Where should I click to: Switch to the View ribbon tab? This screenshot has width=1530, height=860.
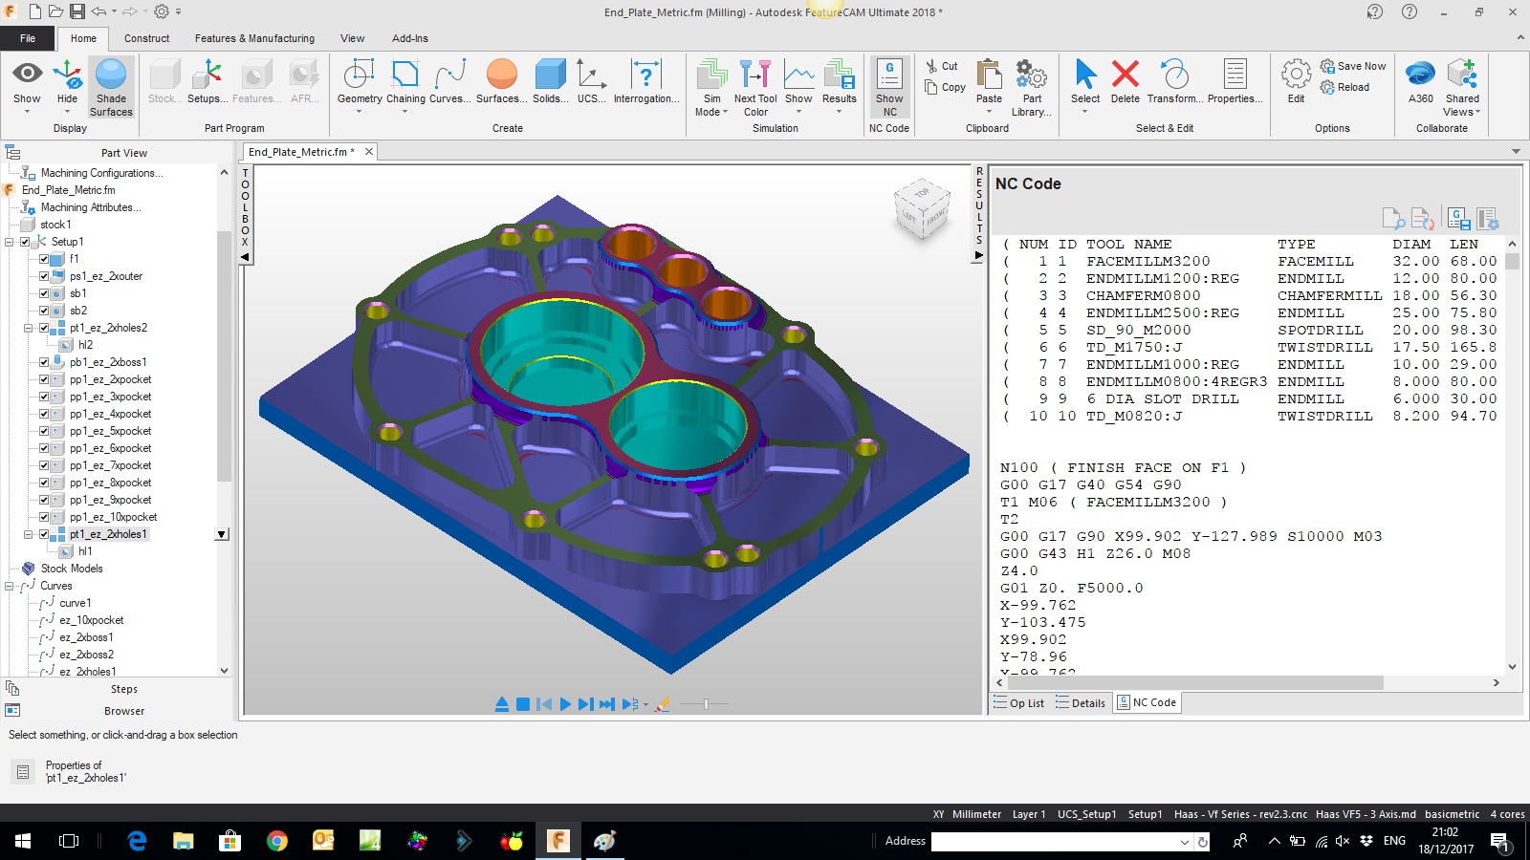352,38
